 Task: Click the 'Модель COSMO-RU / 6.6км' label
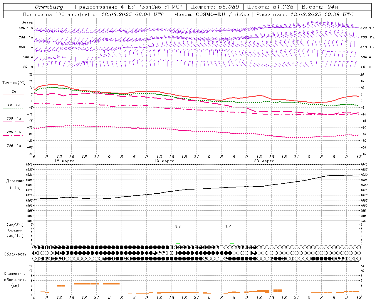pos(211,14)
